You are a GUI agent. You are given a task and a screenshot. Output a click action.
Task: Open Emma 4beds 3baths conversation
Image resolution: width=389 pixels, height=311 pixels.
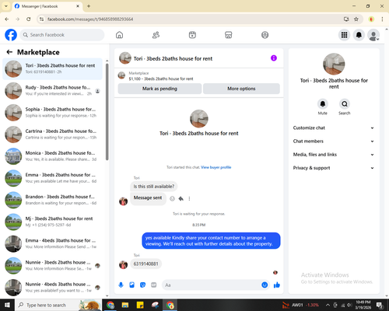point(52,243)
